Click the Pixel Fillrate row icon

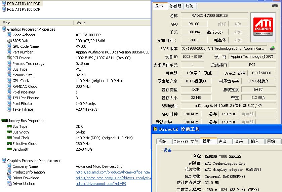tap(9, 104)
